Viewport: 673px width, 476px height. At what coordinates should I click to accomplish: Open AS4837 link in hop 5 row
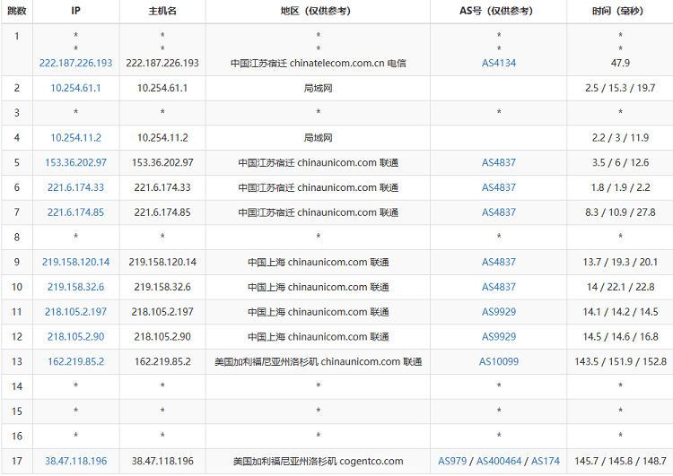pos(499,162)
